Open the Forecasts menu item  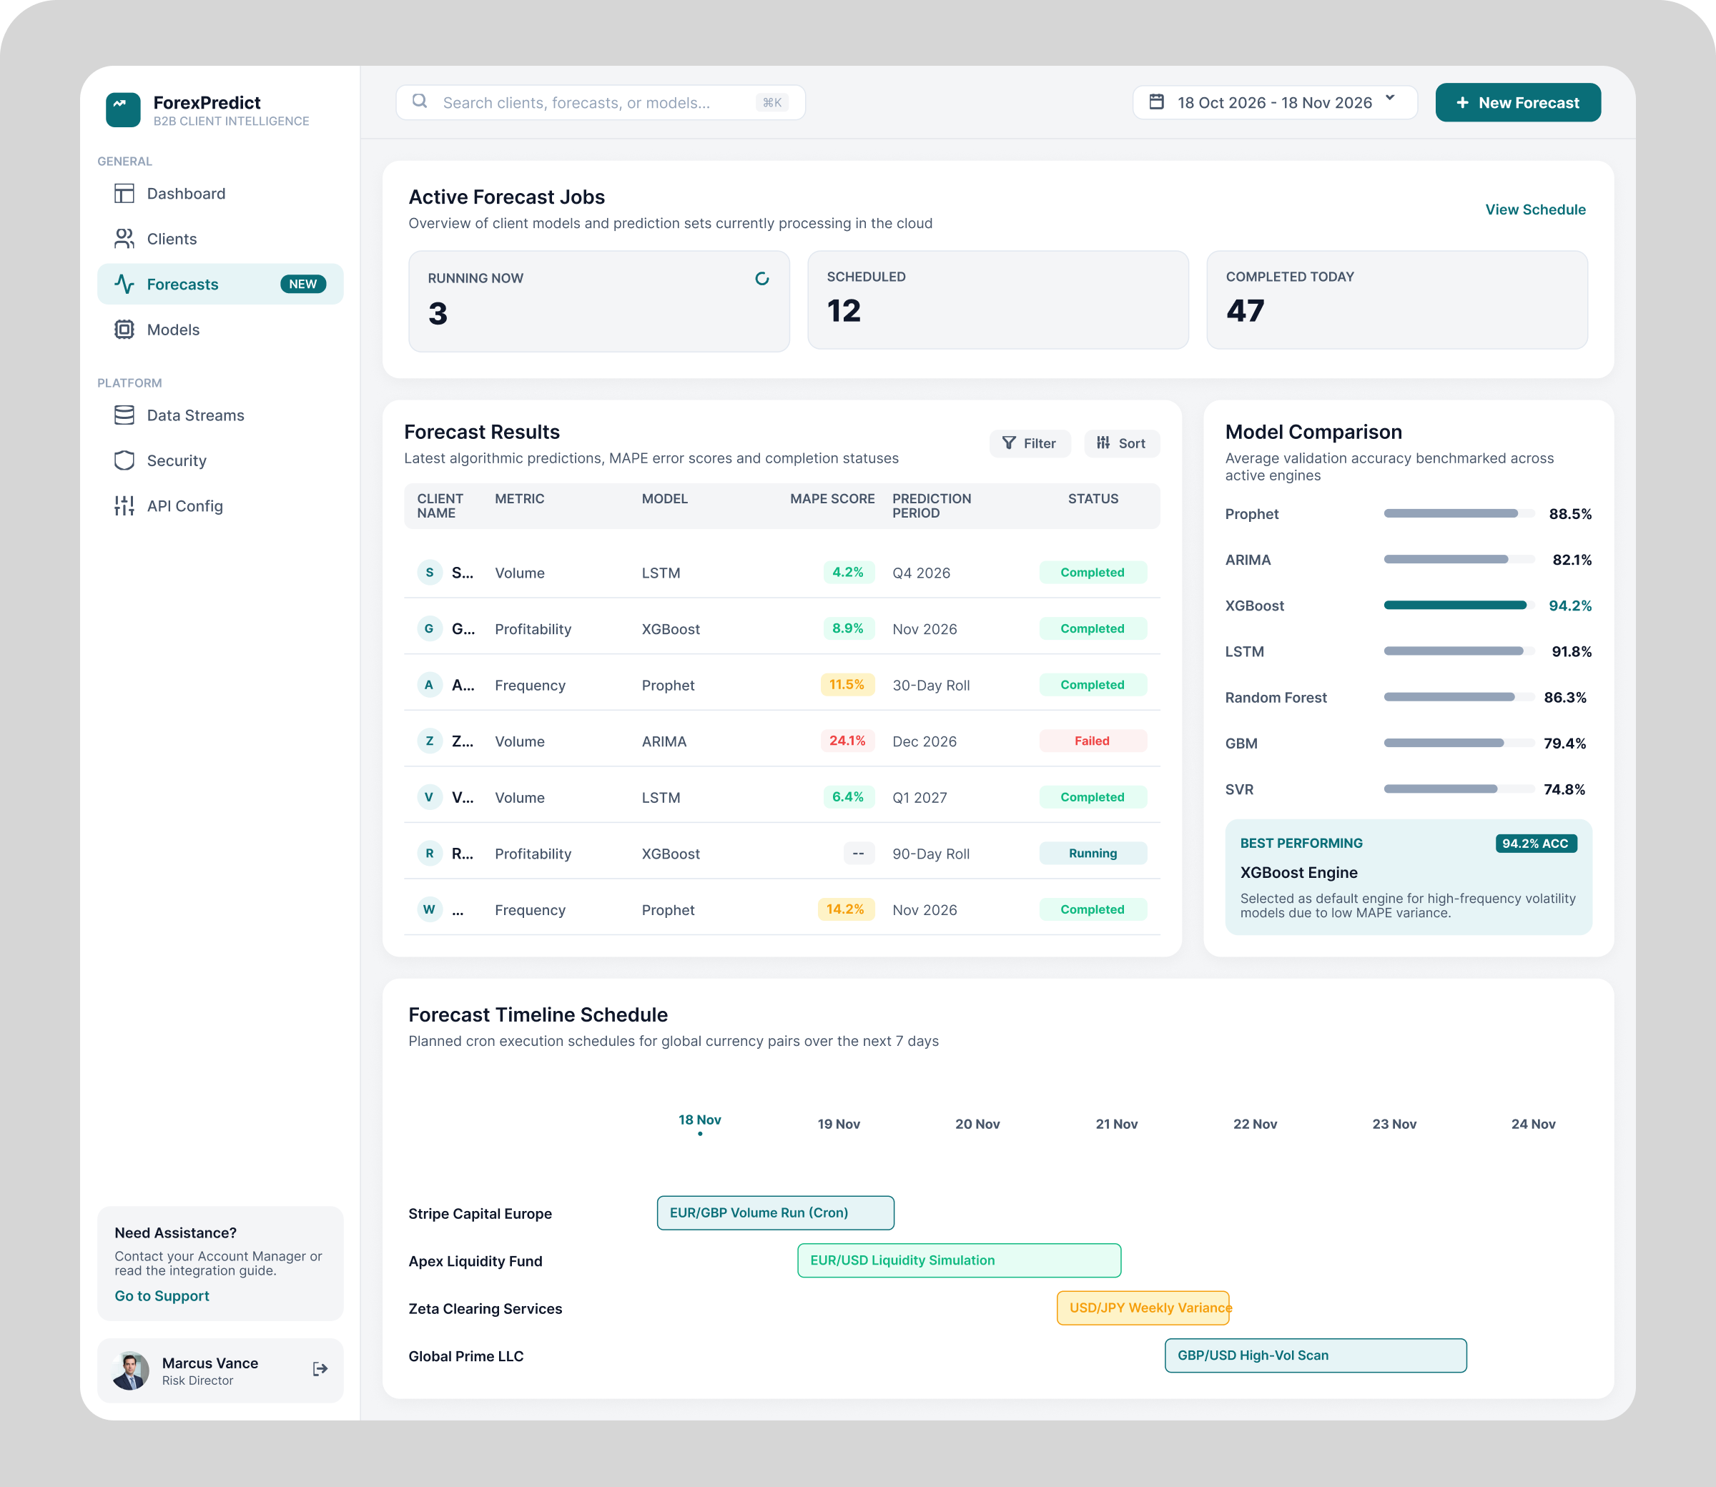pyautogui.click(x=220, y=284)
